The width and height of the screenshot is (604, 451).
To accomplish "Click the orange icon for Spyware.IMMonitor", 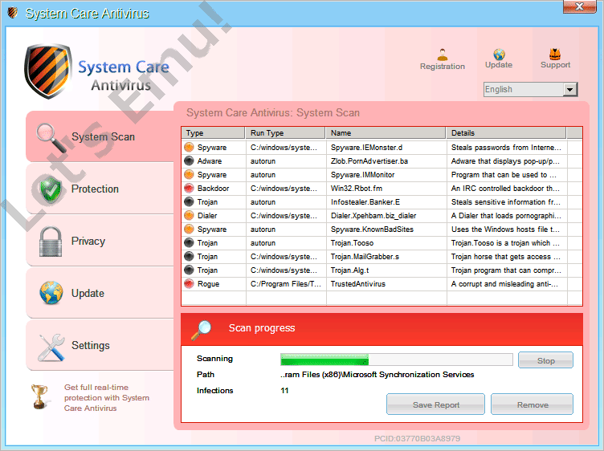I will click(189, 174).
